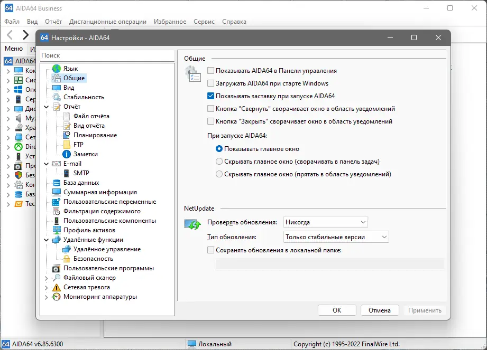Click the folder icon beside FTP
This screenshot has width=487, height=350.
point(67,145)
